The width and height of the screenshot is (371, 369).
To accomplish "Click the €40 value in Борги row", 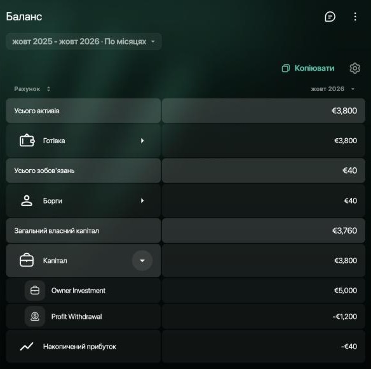I will (x=351, y=201).
